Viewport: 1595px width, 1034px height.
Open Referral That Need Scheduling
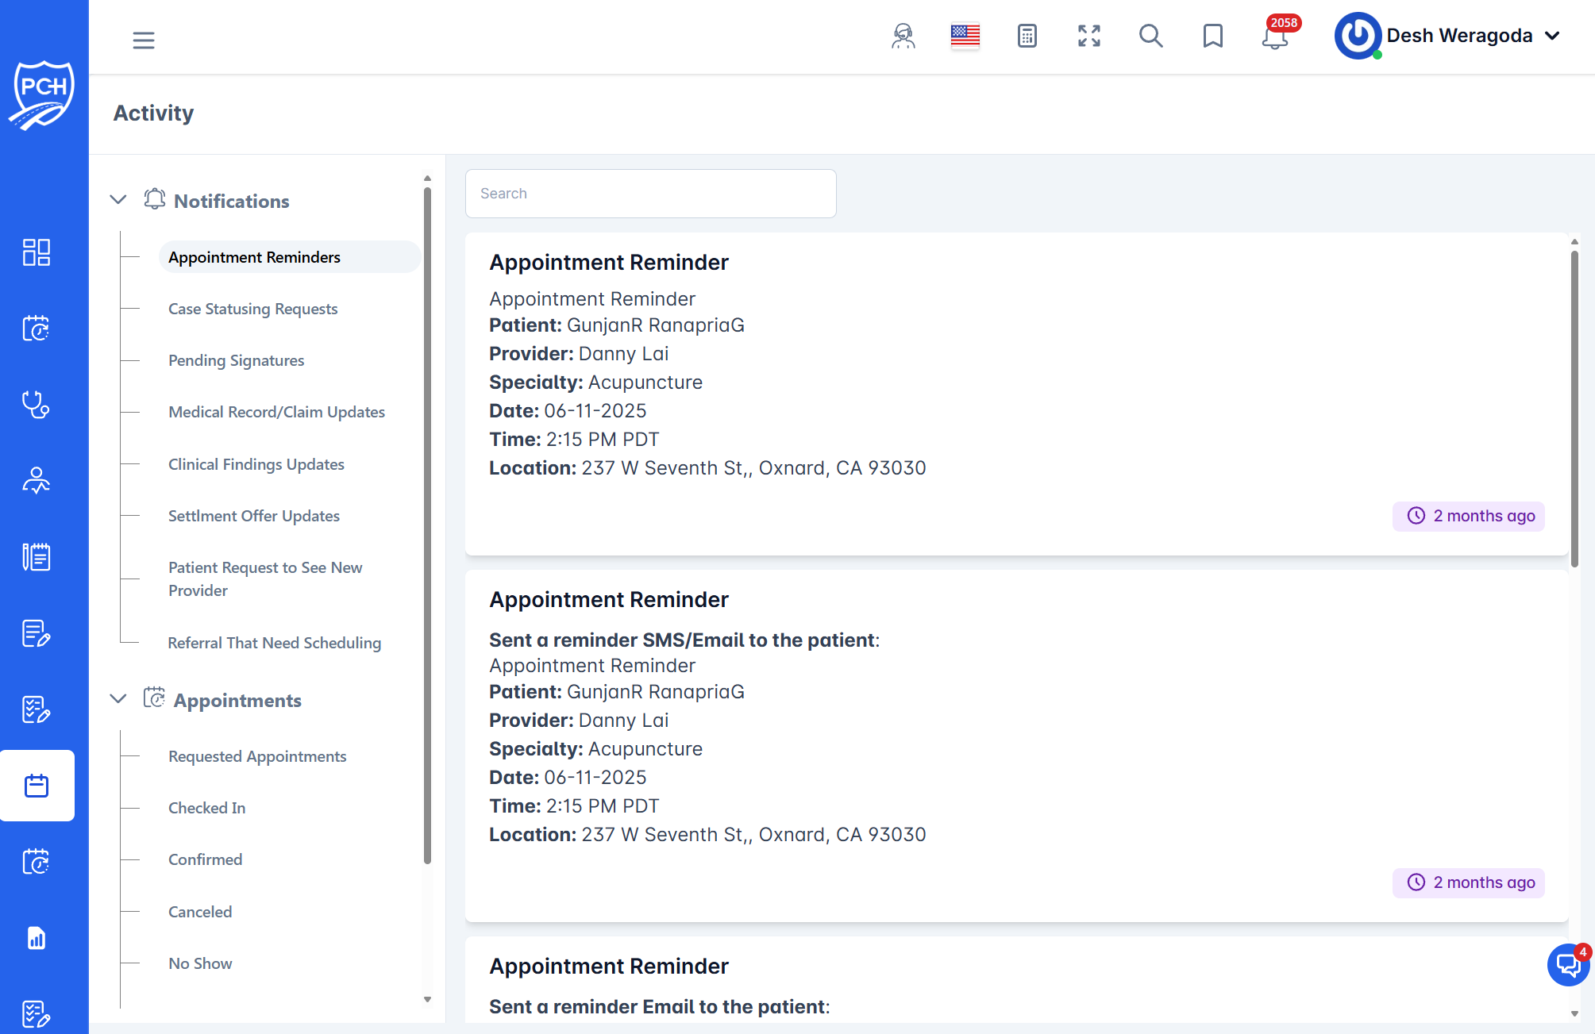[x=274, y=643]
